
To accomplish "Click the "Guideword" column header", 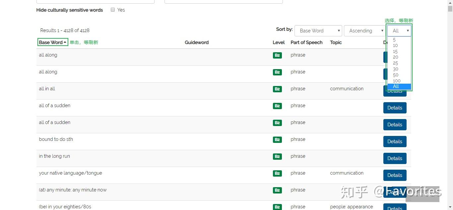I will pos(197,42).
